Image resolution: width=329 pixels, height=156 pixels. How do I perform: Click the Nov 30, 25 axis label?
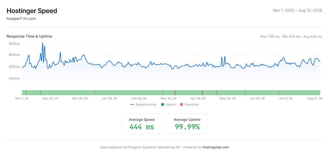click(50, 98)
